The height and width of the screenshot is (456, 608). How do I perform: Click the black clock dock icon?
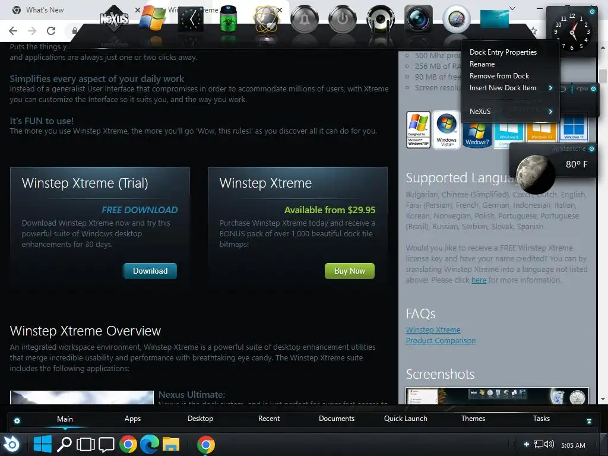tap(191, 18)
